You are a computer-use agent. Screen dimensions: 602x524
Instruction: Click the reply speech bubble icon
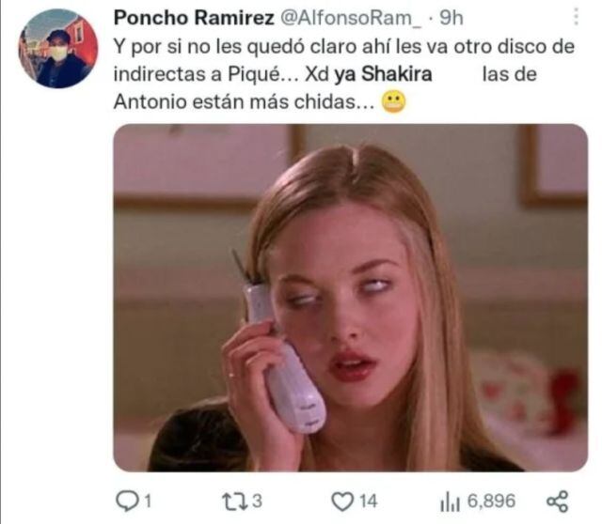[x=127, y=501]
